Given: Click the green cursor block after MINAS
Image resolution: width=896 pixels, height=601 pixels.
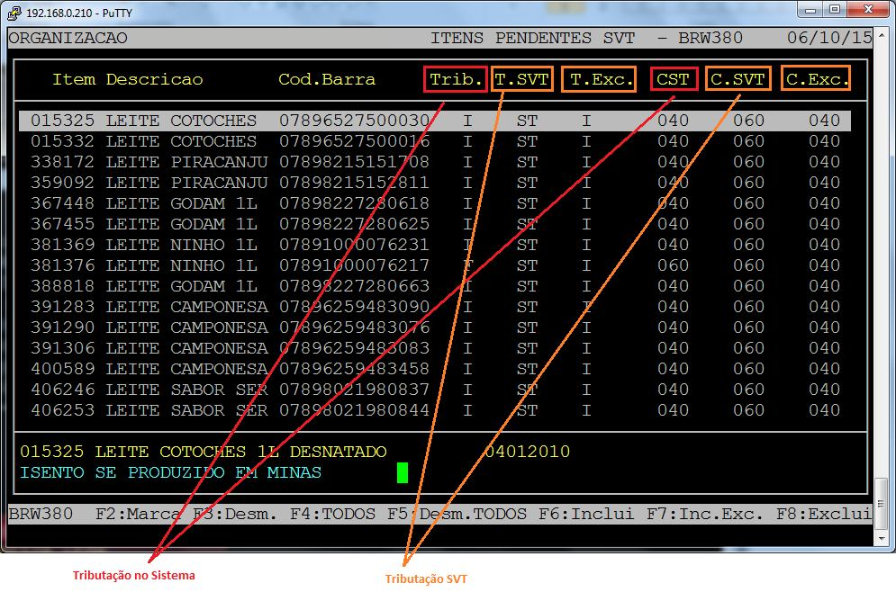Looking at the screenshot, I should 403,472.
